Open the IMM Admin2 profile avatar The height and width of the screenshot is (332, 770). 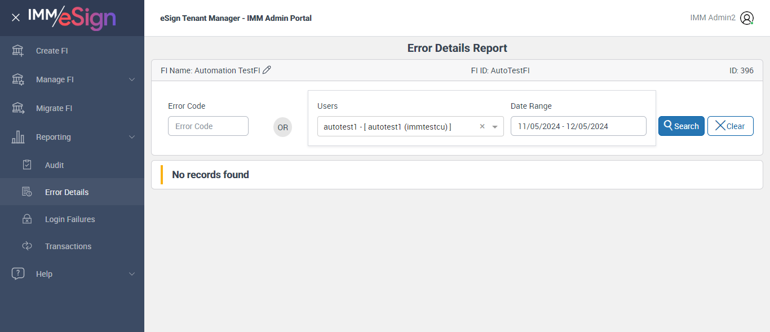(x=747, y=18)
